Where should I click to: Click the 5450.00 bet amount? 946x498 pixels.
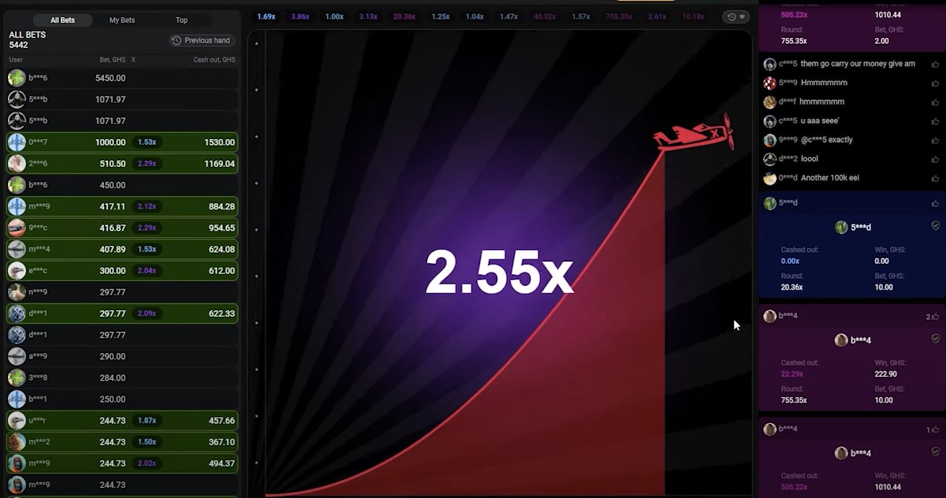click(110, 78)
